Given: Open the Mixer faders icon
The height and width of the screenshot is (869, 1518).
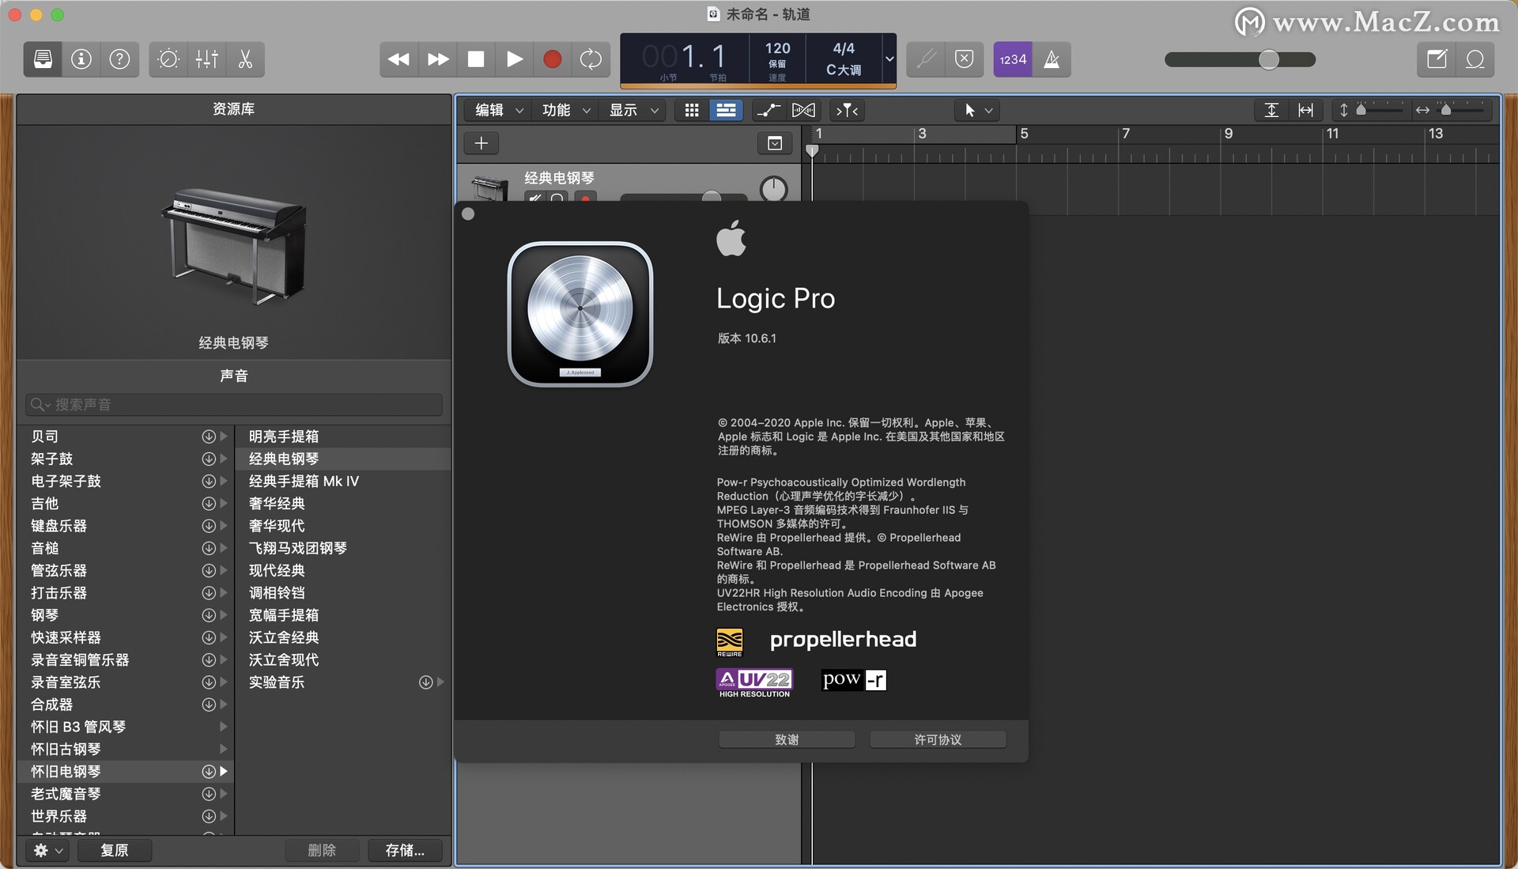Looking at the screenshot, I should [x=206, y=59].
